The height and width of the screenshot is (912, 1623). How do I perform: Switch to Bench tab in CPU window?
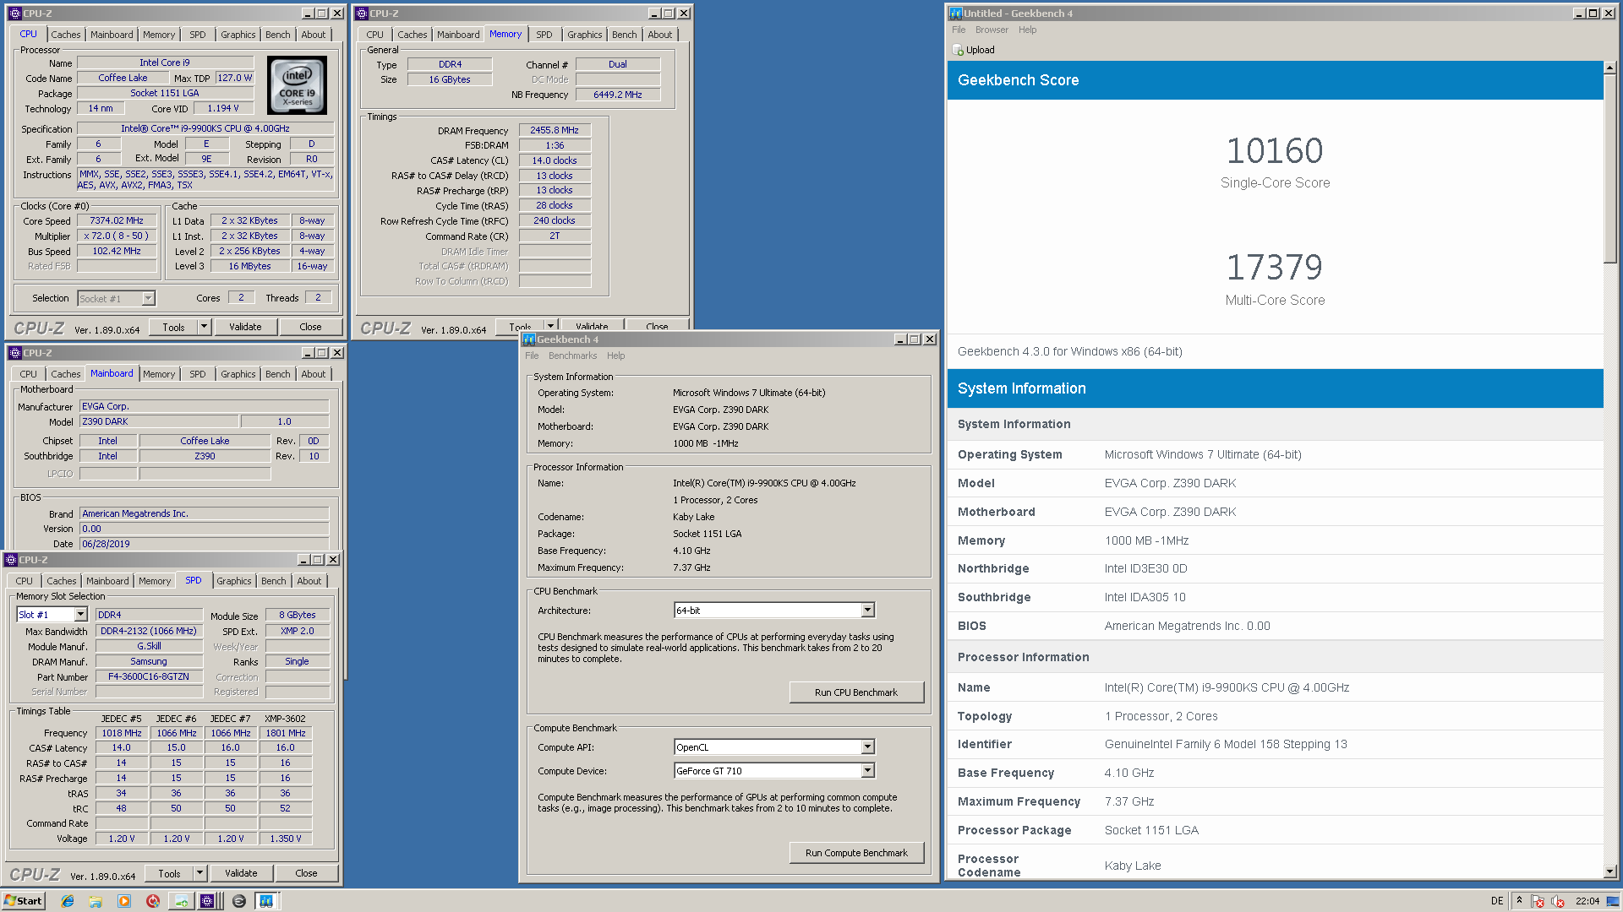[x=277, y=35]
